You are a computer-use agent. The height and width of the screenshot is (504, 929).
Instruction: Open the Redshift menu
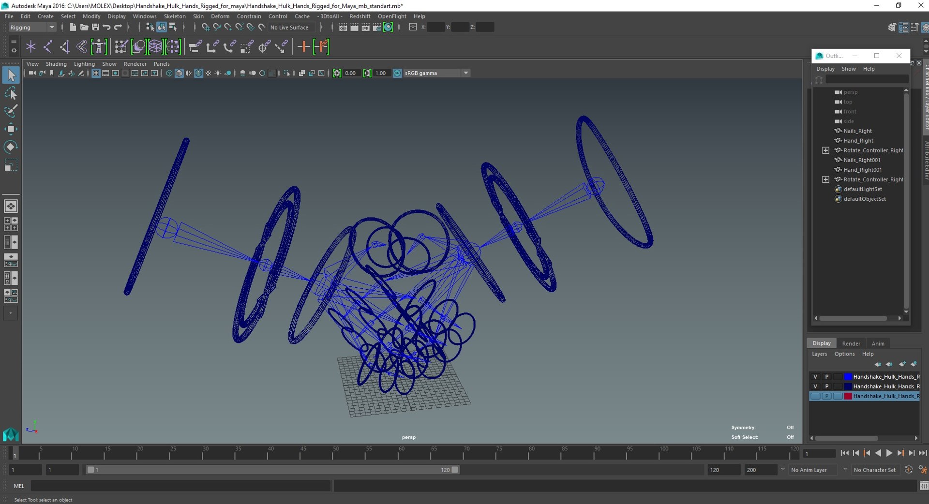click(x=360, y=16)
